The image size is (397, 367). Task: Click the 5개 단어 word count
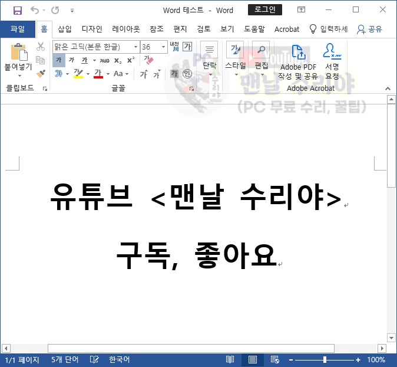point(65,360)
